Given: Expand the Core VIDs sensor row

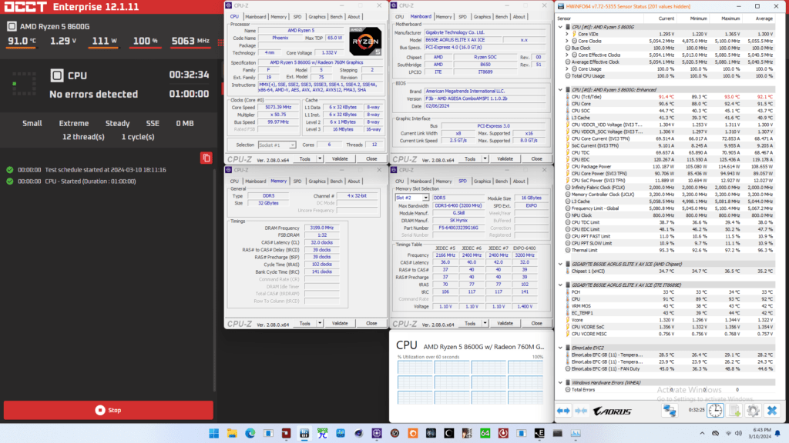Looking at the screenshot, I should [x=568, y=34].
